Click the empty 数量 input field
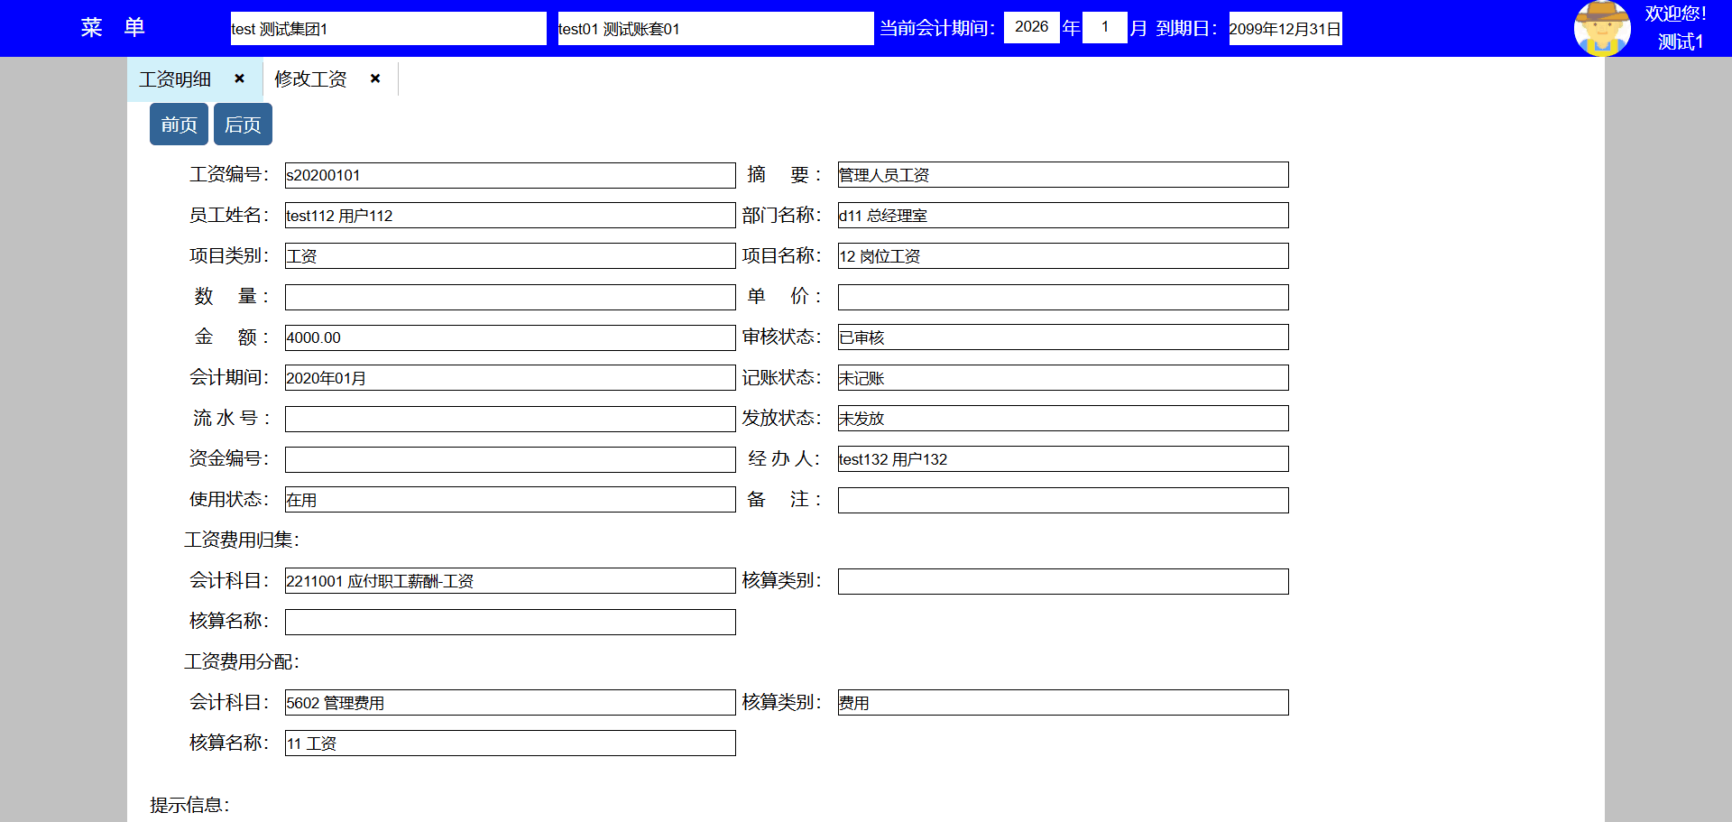Viewport: 1732px width, 822px height. click(510, 297)
